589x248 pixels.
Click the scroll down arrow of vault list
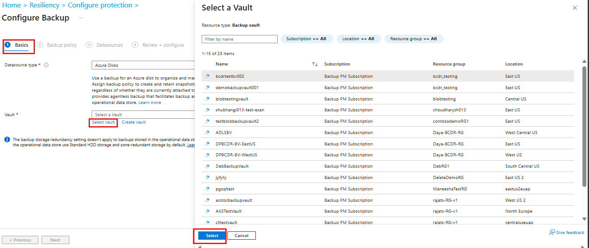585,218
